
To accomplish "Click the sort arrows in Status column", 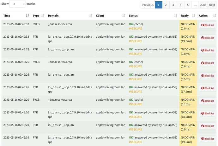I will (175, 16).
